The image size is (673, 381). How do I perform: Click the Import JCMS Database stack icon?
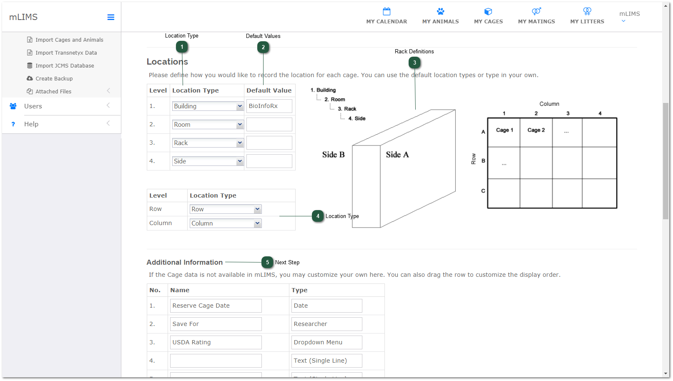coord(30,65)
